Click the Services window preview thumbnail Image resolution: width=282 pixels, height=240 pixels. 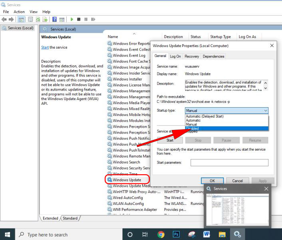[237, 209]
